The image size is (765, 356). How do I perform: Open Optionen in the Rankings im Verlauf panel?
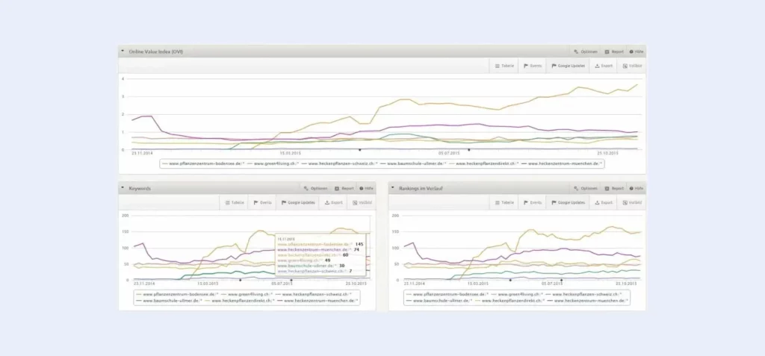click(586, 188)
